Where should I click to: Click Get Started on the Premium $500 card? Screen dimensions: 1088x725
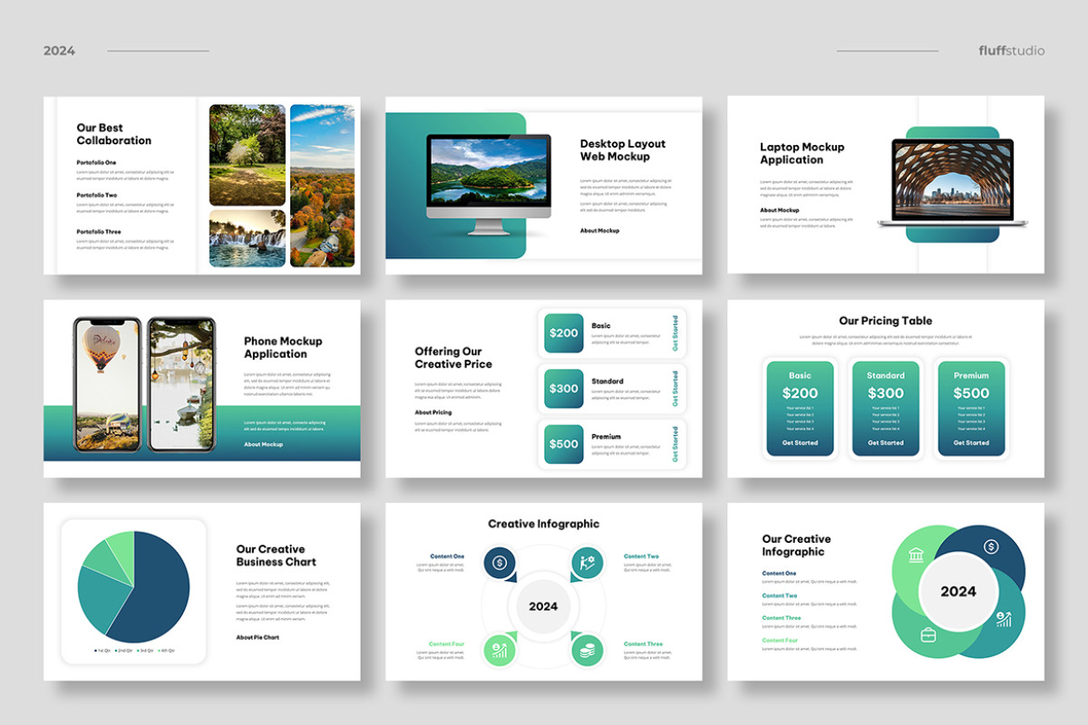(x=970, y=443)
